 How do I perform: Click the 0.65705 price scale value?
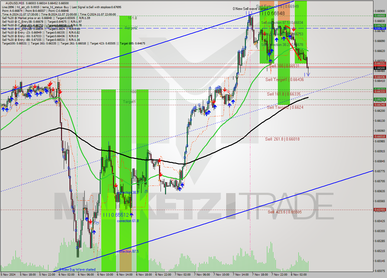(x=380, y=181)
